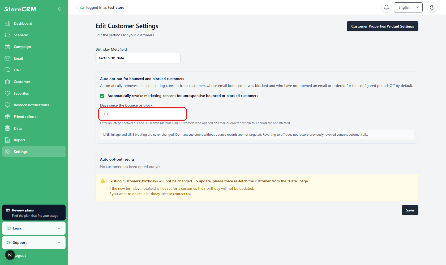Open the Friend referral menu item
The height and width of the screenshot is (265, 446).
(x=34, y=117)
